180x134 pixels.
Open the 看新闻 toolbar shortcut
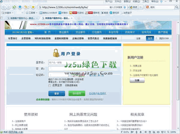click(x=92, y=13)
